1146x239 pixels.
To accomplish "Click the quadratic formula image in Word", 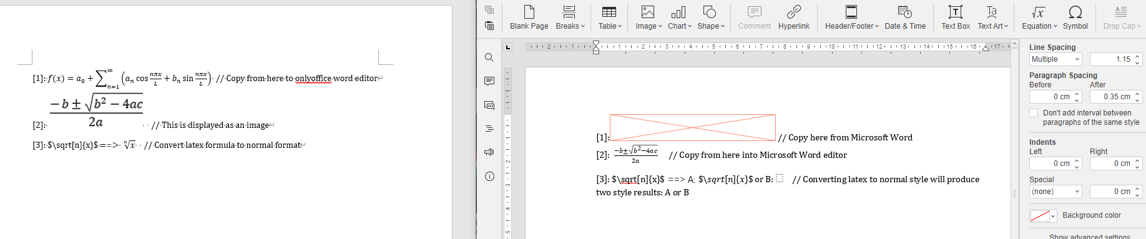I will pyautogui.click(x=96, y=110).
